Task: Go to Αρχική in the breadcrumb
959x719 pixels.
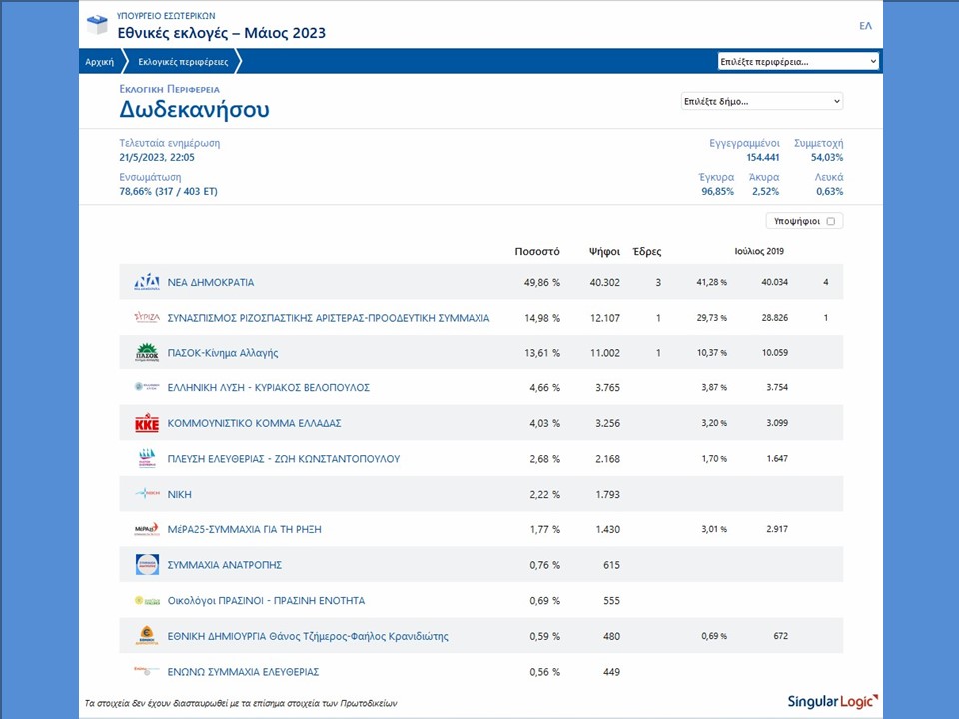Action: (100, 62)
